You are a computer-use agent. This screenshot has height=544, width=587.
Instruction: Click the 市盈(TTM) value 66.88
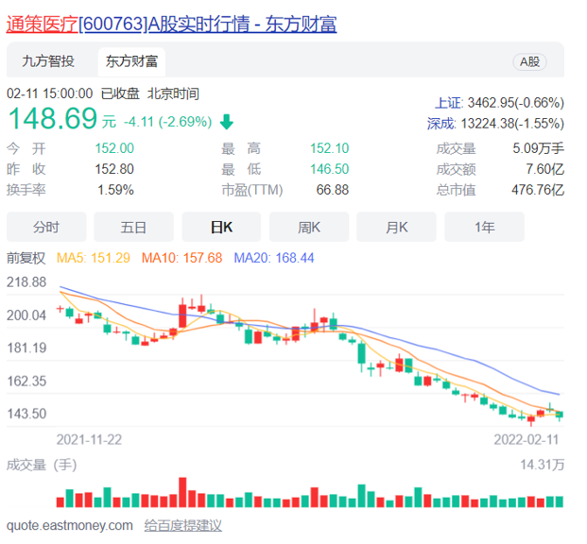[x=333, y=190]
